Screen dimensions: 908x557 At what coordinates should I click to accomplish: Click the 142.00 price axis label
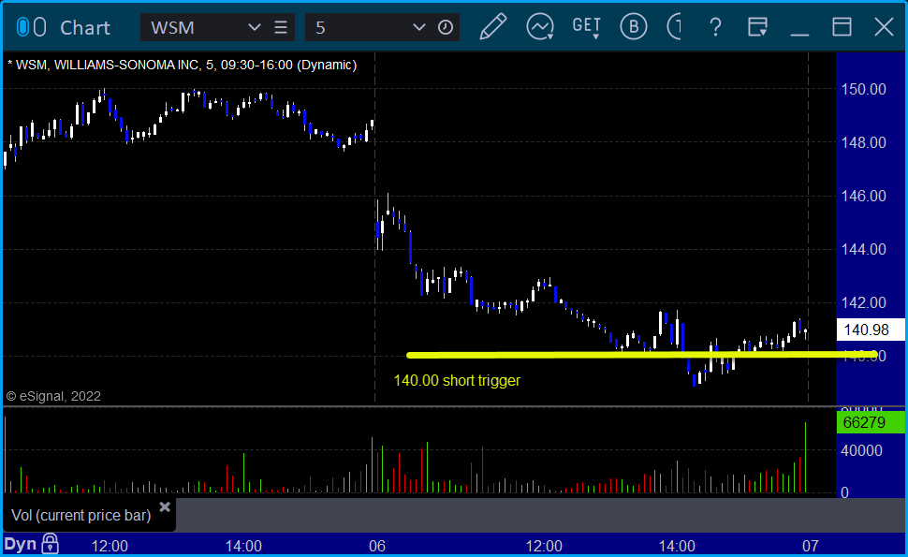point(863,302)
